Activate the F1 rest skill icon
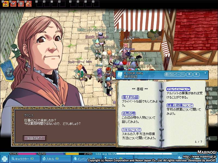 (5, 4)
